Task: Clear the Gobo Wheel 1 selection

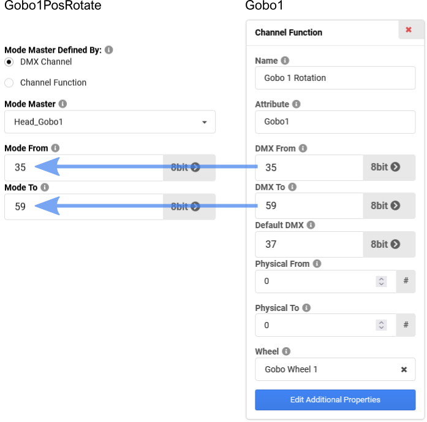Action: pyautogui.click(x=404, y=369)
